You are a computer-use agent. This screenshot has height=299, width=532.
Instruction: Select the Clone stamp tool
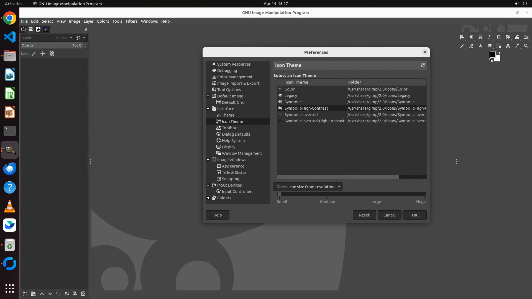(480, 46)
